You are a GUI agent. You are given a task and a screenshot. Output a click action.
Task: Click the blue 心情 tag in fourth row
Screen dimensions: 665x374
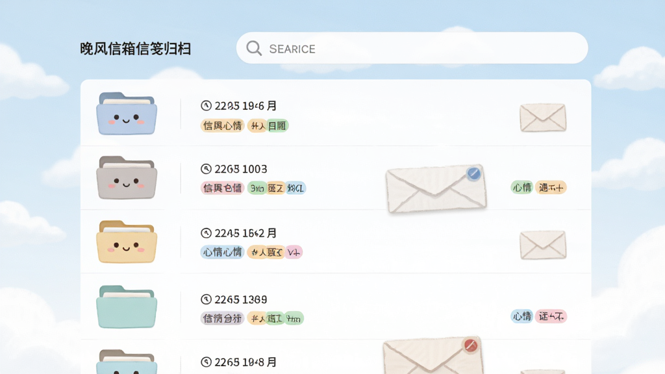click(x=521, y=316)
